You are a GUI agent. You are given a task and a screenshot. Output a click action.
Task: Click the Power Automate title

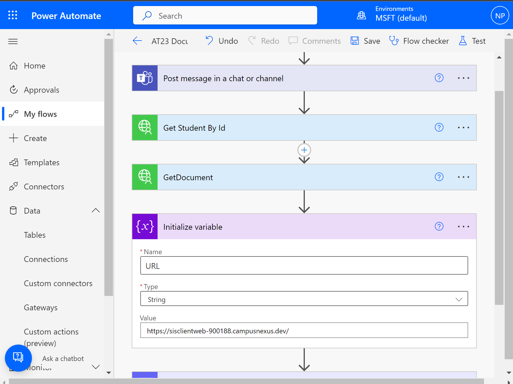coord(66,16)
